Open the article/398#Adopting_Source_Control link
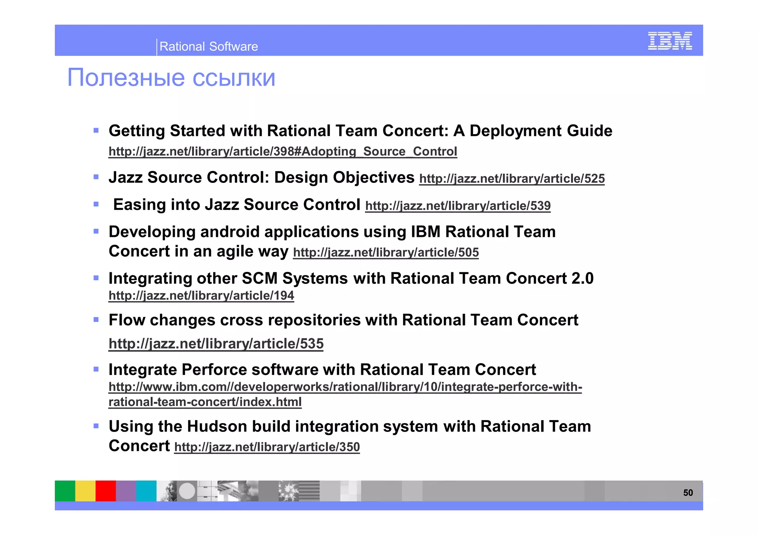The image size is (758, 535). pos(283,151)
